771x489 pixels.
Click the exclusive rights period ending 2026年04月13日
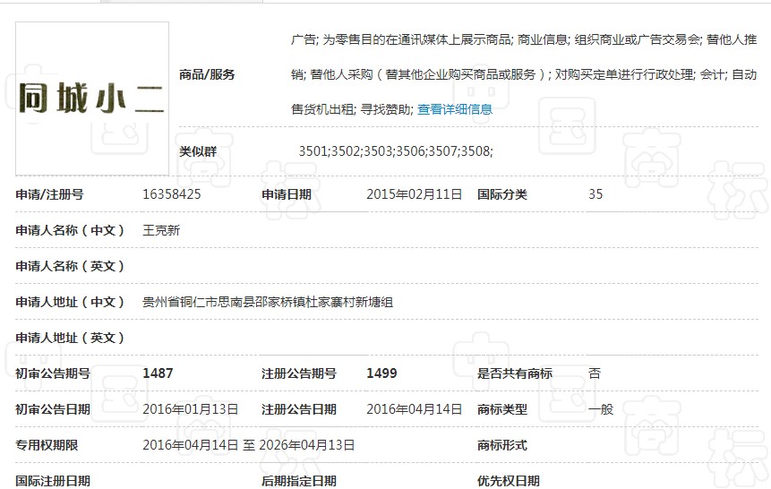click(307, 445)
